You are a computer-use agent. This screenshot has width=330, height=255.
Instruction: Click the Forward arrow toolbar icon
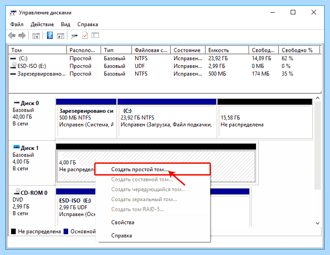22,36
